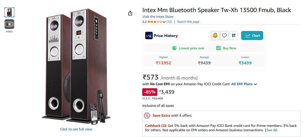Click the yellow bell price alert icon
The width and height of the screenshot is (307, 137).
[215, 35]
